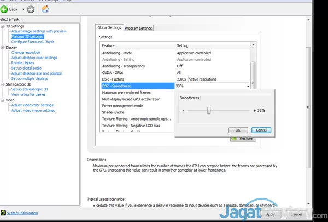Switch to the Program Settings tab
Image resolution: width=328 pixels, height=222 pixels.
click(x=138, y=28)
